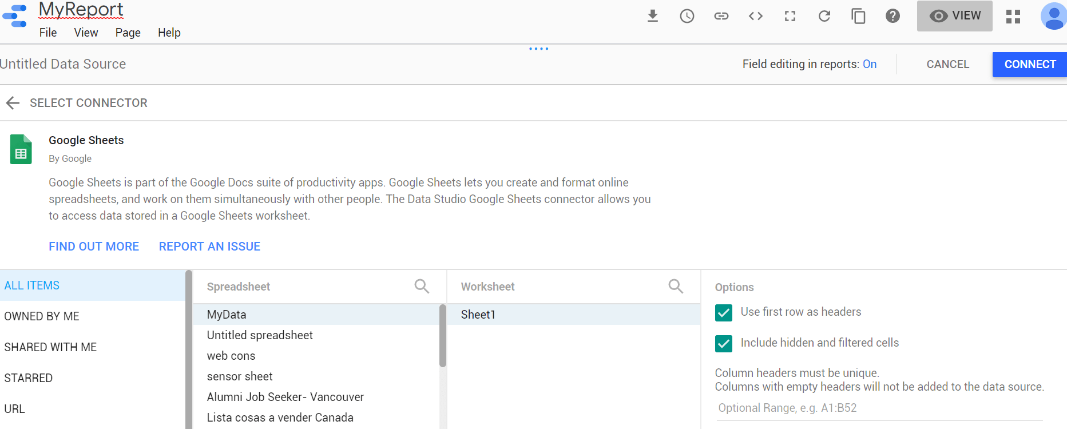
Task: Click the Untitled Data Source name
Action: coord(63,64)
